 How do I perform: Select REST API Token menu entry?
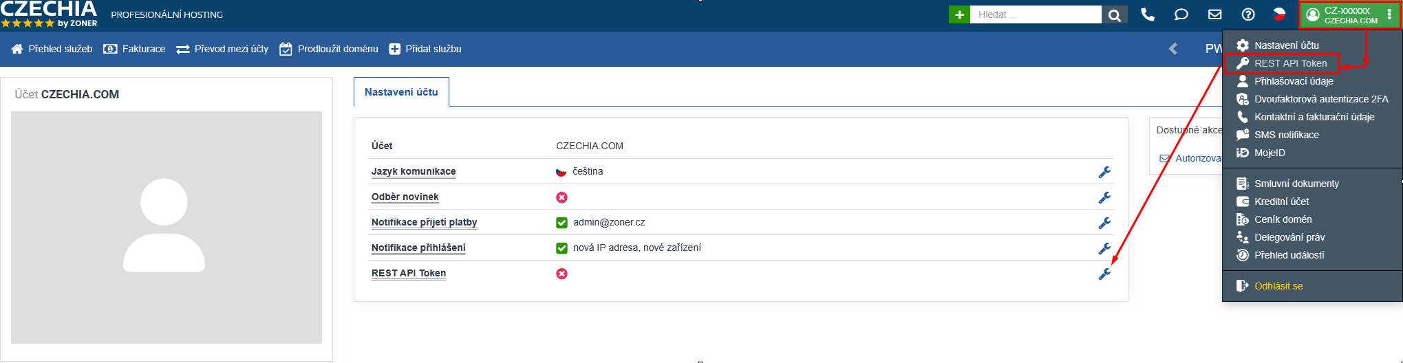click(1289, 63)
